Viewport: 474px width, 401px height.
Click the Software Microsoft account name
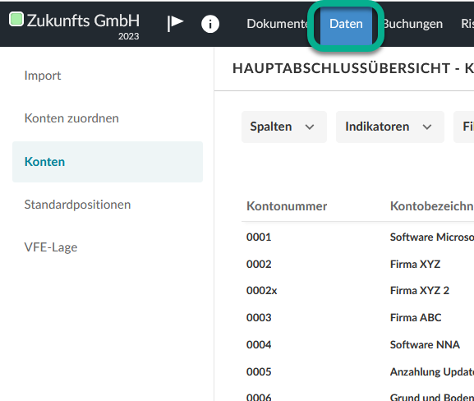coord(432,237)
